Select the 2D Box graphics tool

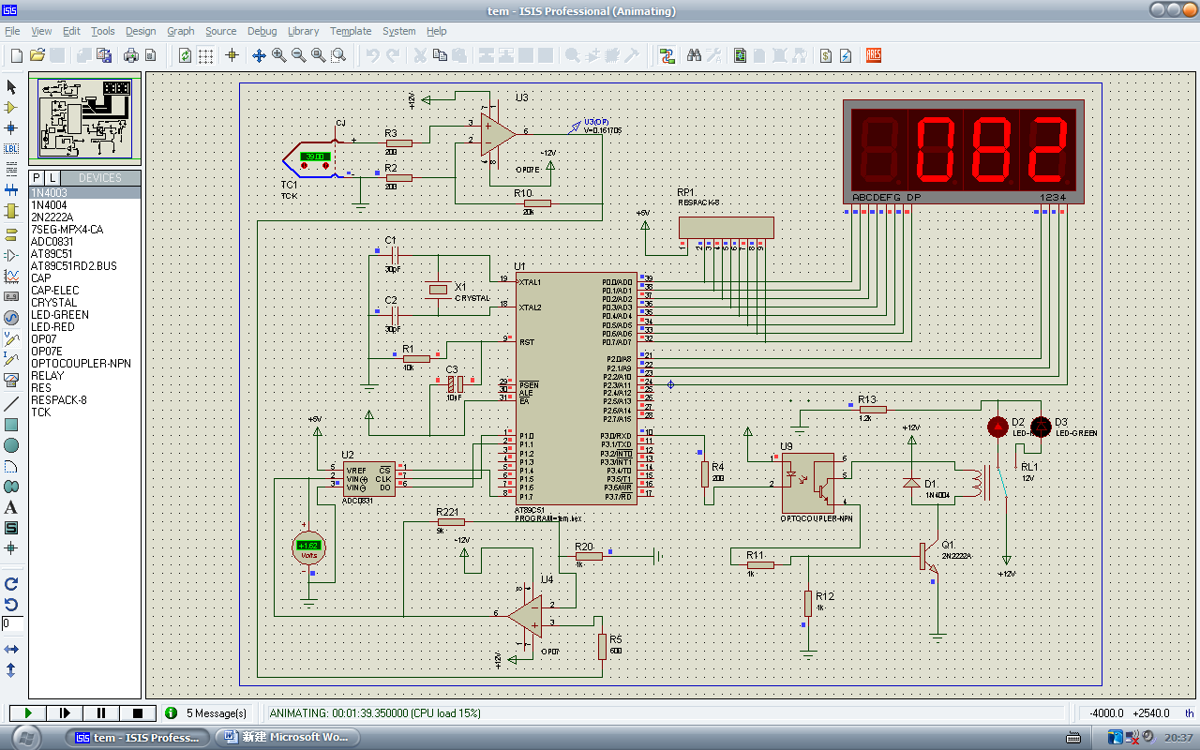tap(11, 425)
